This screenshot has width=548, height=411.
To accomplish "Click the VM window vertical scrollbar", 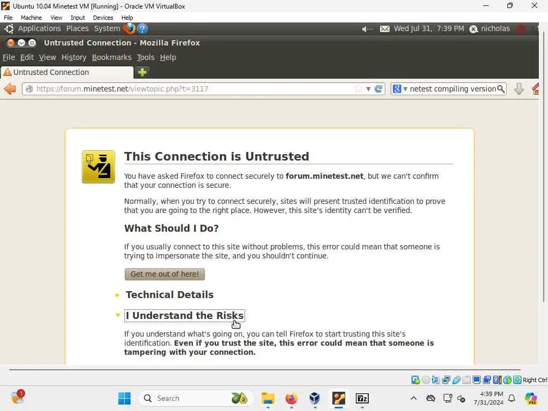I will point(543,166).
